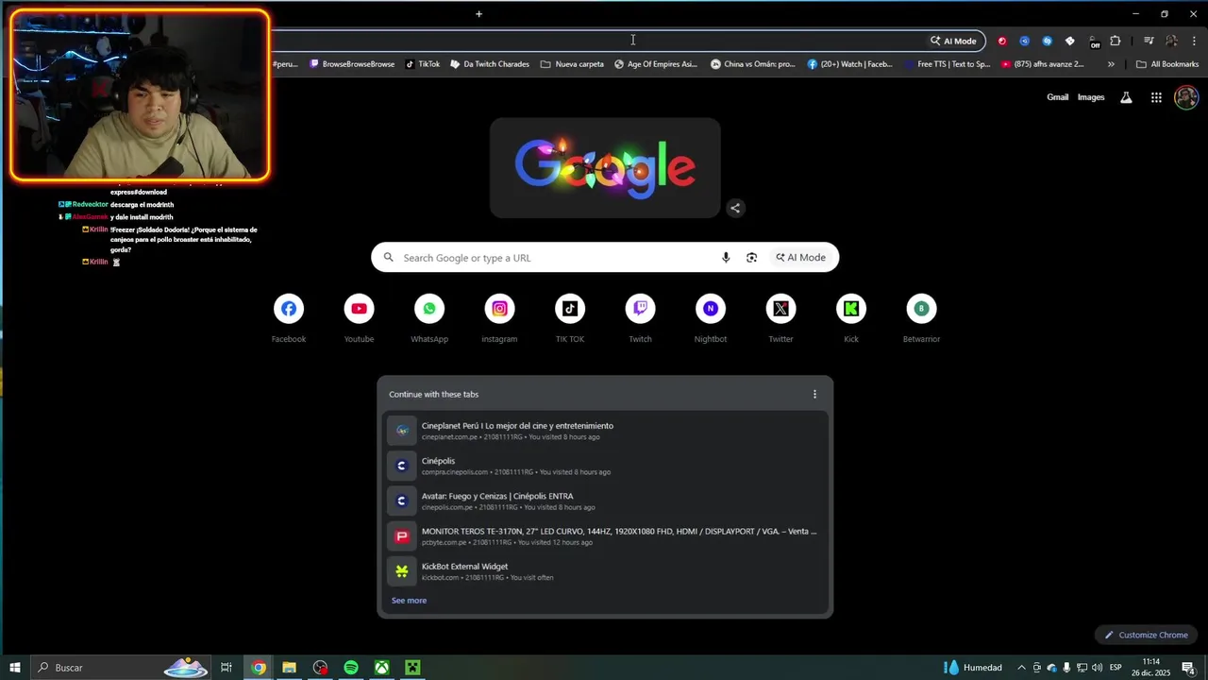Show more hidden bookmarks chevron
This screenshot has height=680, width=1208.
tap(1111, 64)
